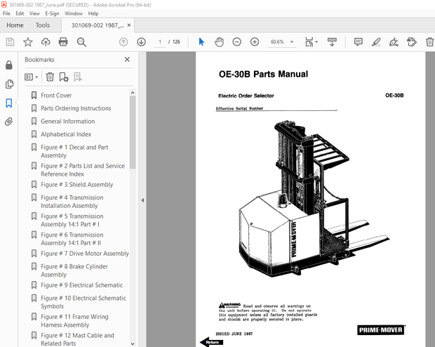The image size is (435, 347).
Task: Click the read mode keyboard icon
Action: pyautogui.click(x=332, y=42)
